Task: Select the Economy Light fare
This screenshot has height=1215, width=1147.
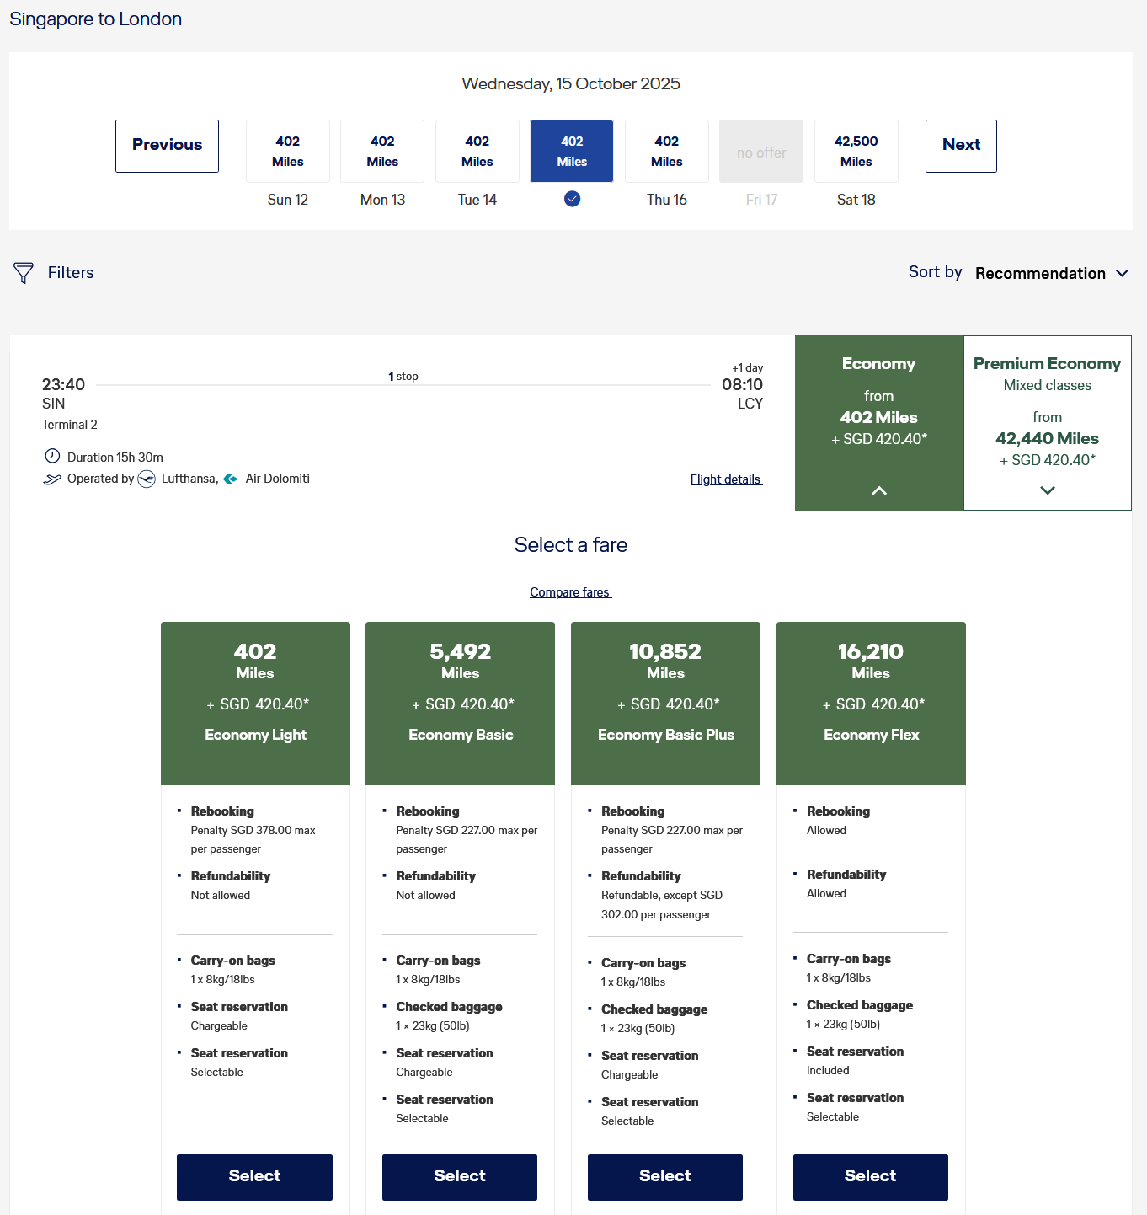Action: point(254,1176)
